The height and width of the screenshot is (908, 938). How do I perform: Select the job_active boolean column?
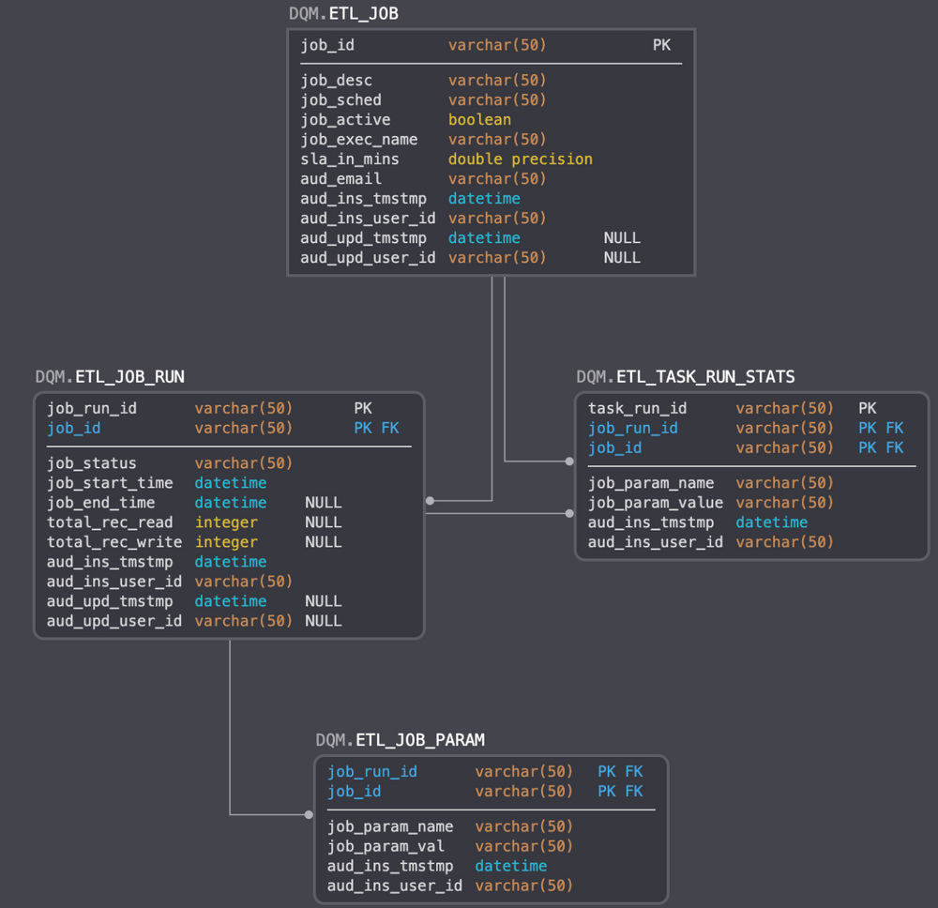[x=345, y=120]
